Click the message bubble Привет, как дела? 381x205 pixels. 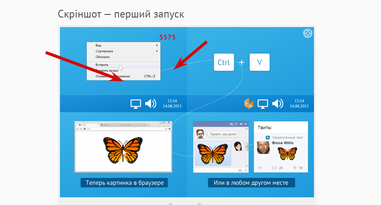click(223, 134)
